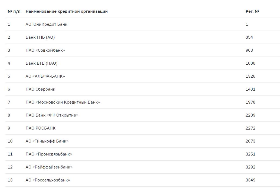Screen dimensions: 280x195
Task: Click on АО «Тинькофф Банк» name
Action: (x=47, y=141)
